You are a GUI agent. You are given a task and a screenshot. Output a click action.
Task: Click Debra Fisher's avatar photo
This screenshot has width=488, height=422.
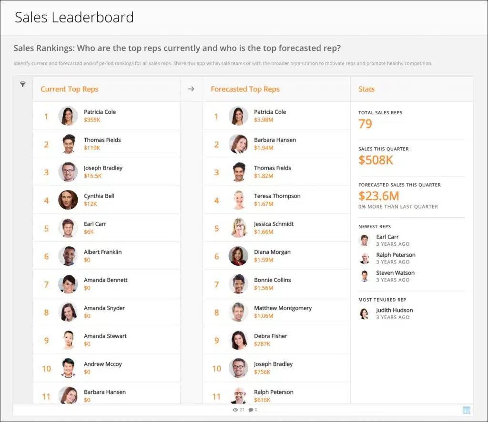[238, 340]
